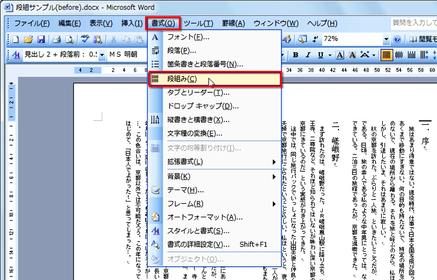The image size is (437, 280).
Task: Click the Help question mark icon
Action: (397, 40)
